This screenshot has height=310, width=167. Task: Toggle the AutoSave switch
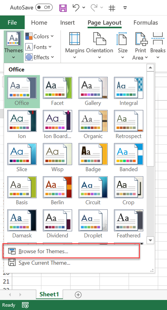(x=44, y=7)
